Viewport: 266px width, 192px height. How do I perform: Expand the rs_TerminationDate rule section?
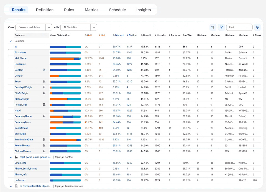click(11, 186)
